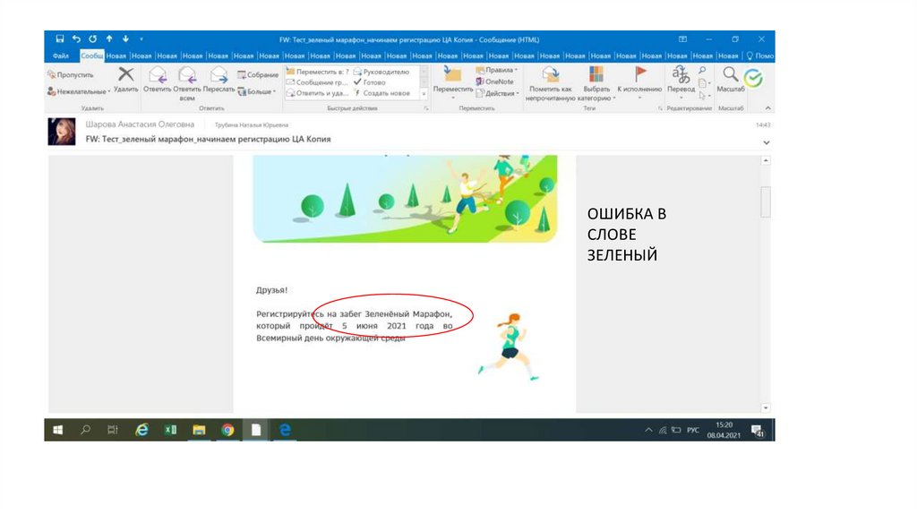Open the Правила rules dropdown
The image size is (917, 514).
click(499, 70)
